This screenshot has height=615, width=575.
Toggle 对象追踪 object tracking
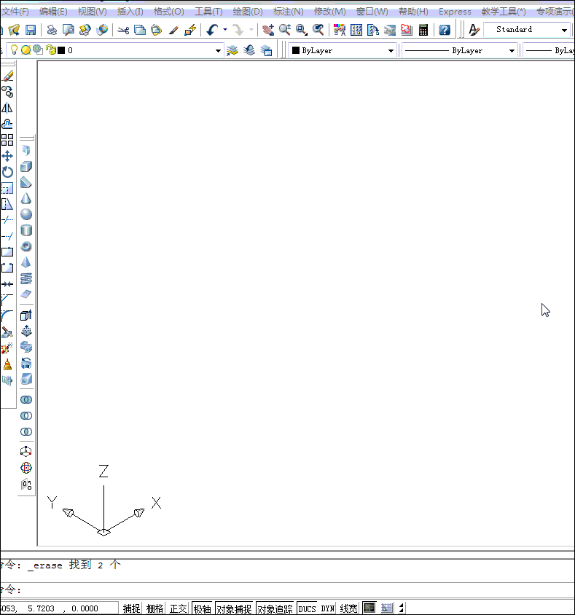pyautogui.click(x=275, y=608)
